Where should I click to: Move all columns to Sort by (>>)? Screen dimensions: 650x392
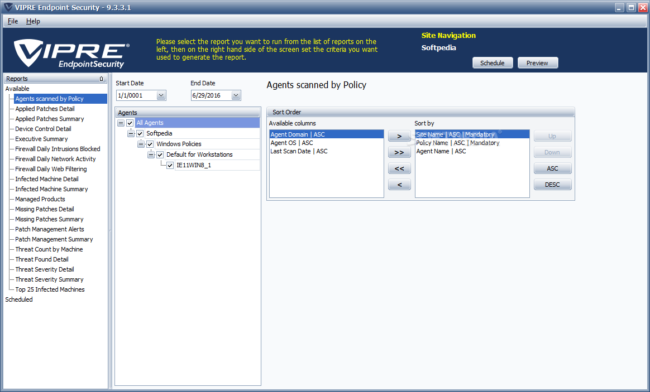(x=399, y=152)
